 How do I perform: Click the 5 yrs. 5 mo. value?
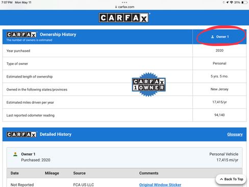219,76
